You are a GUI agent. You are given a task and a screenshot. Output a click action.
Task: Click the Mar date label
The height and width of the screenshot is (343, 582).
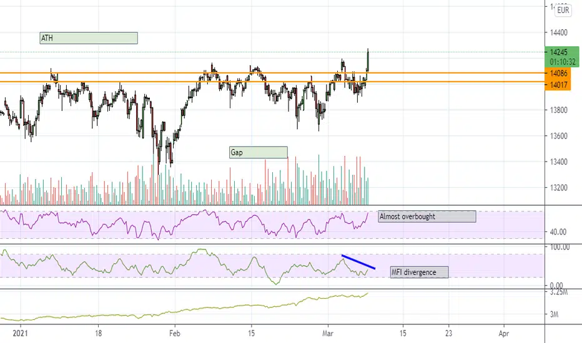tap(328, 334)
